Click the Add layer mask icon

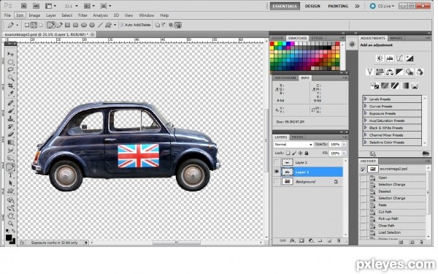click(x=301, y=240)
